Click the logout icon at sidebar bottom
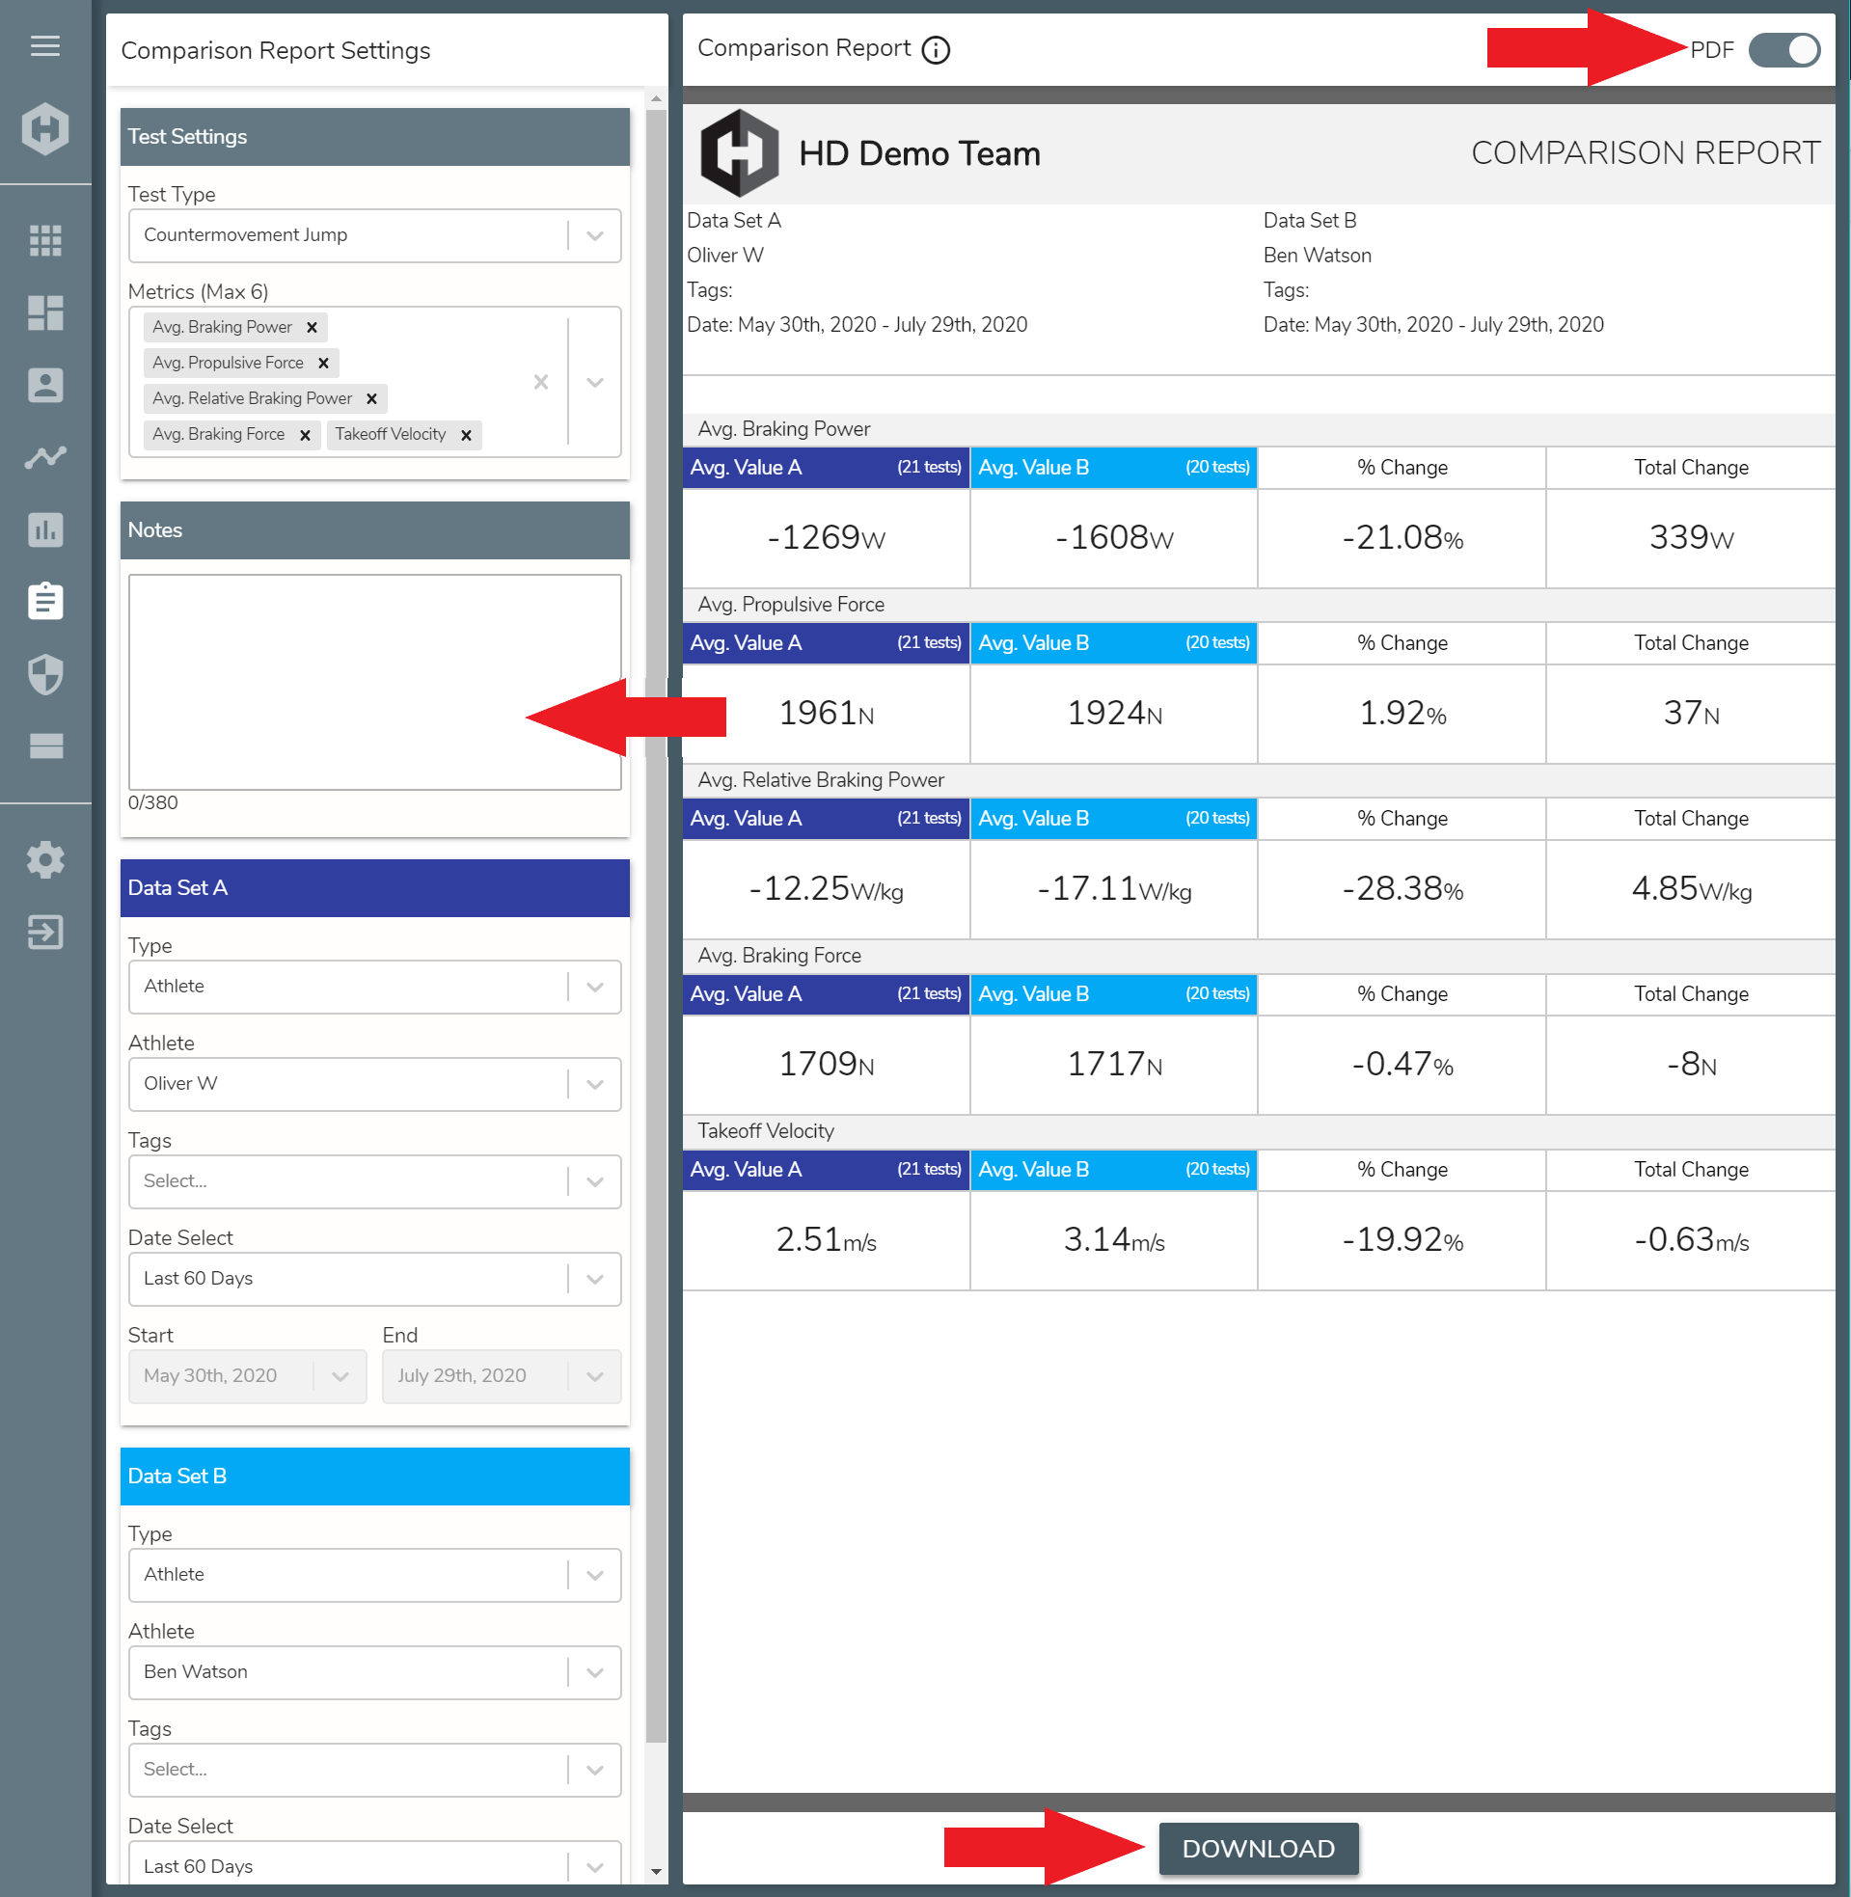The width and height of the screenshot is (1851, 1897). [x=44, y=933]
